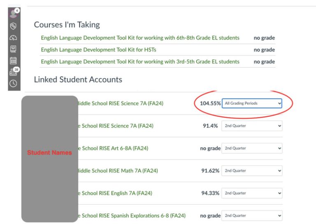Screen dimensions: 316x224
Task: Open Inbox icon with 38 badge
Action: click(x=13, y=72)
